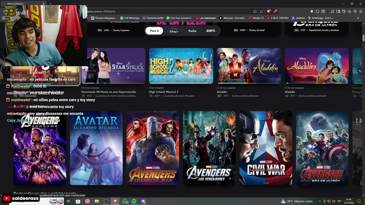Click the '1 h 12 min restantes' text
The image size is (365, 205).
tap(226, 88)
